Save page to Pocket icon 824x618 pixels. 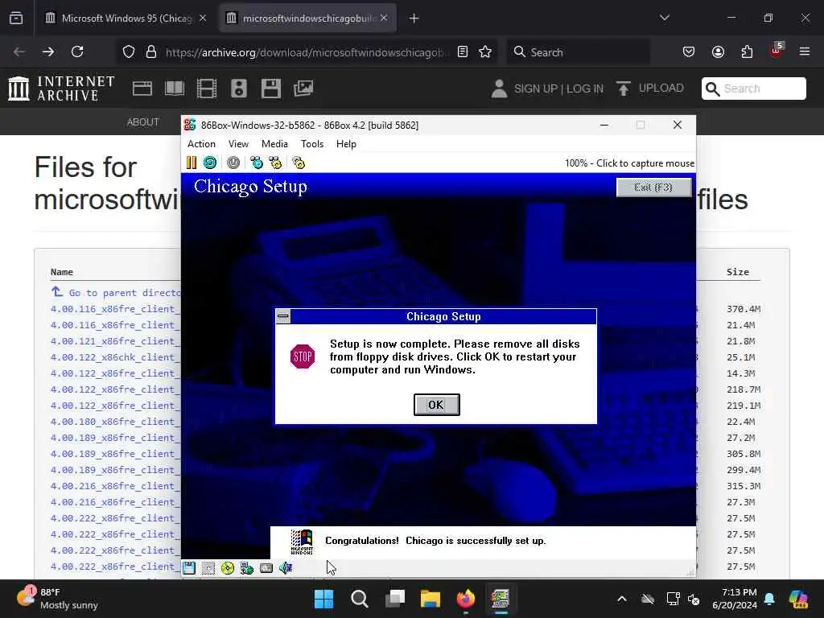point(689,51)
